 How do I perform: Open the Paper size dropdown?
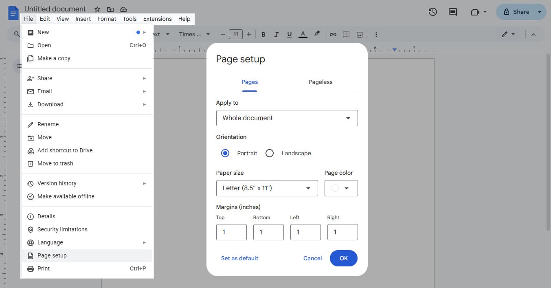pyautogui.click(x=267, y=188)
